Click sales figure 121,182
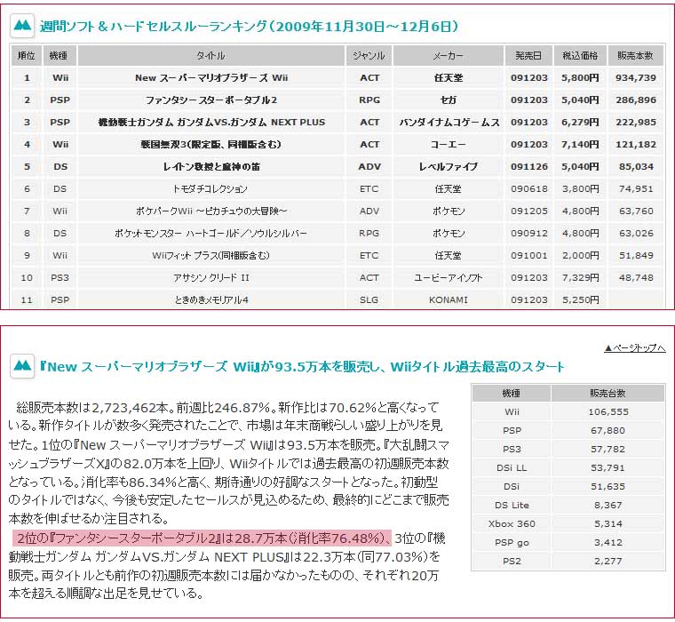 [x=636, y=145]
